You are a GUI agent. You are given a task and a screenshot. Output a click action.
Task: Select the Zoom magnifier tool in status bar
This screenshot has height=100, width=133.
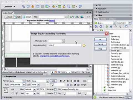click(x=59, y=72)
